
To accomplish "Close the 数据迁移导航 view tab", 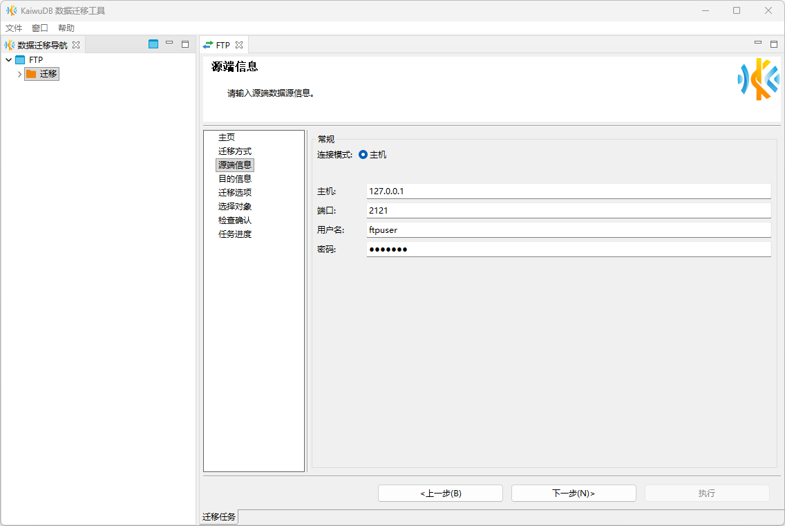I will [76, 45].
